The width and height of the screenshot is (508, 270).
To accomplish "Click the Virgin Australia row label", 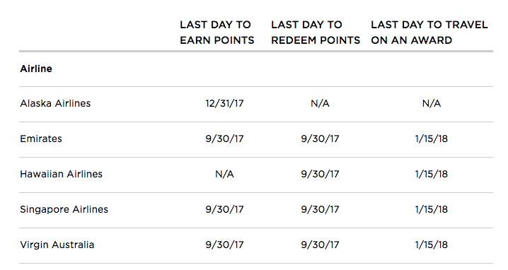I will [x=57, y=245].
